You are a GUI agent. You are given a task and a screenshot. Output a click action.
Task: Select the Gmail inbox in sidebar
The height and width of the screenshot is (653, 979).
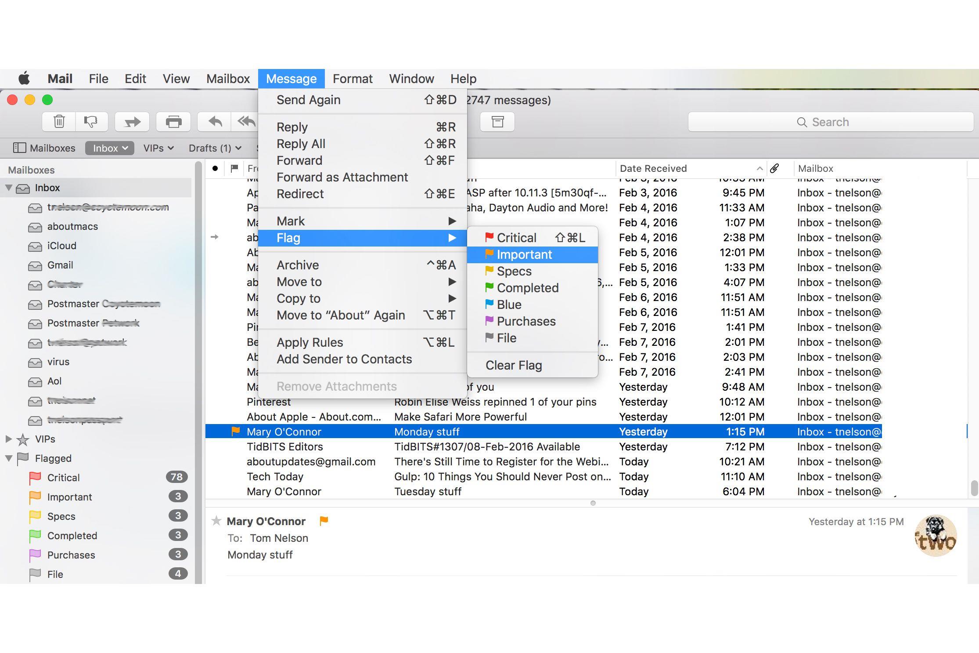click(x=60, y=265)
